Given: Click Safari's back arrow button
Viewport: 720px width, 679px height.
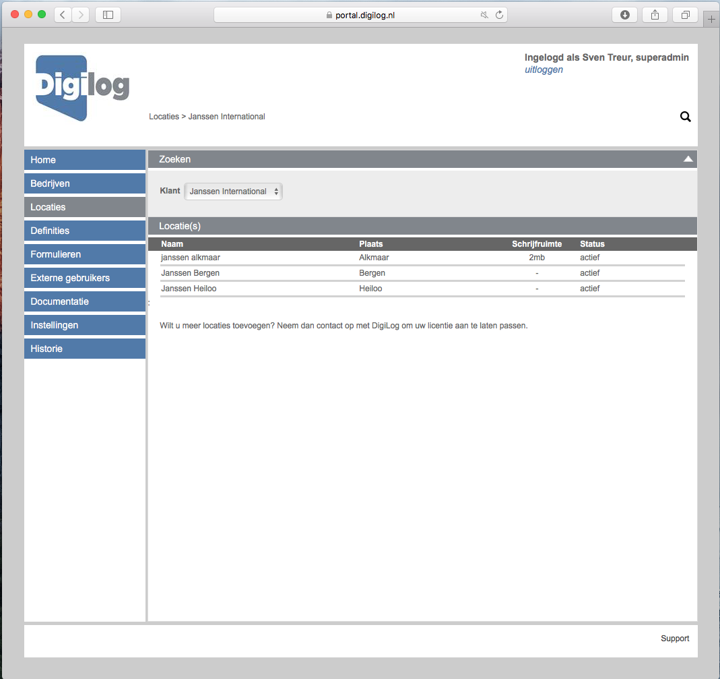Looking at the screenshot, I should click(x=63, y=15).
